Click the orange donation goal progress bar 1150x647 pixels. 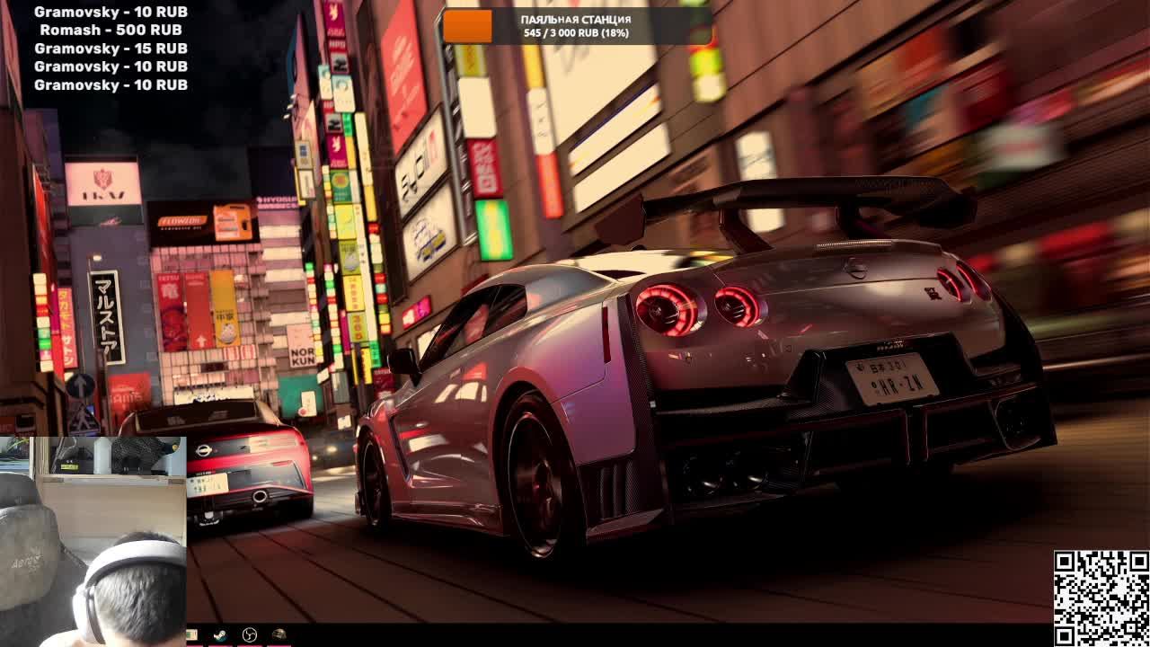coord(468,26)
